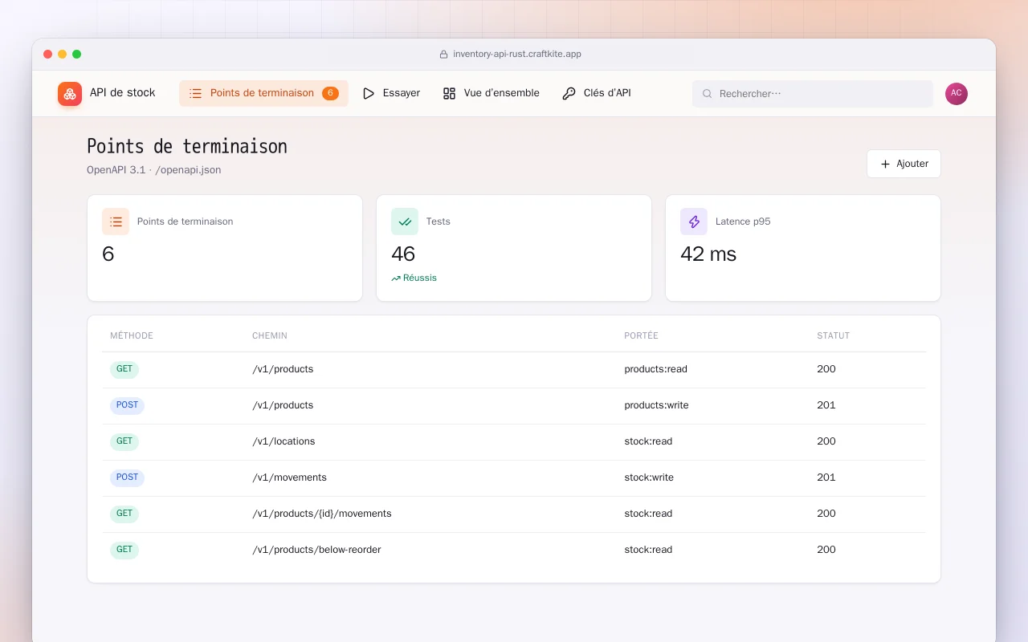The height and width of the screenshot is (642, 1028).
Task: Click the STATUT column header
Action: (x=834, y=336)
